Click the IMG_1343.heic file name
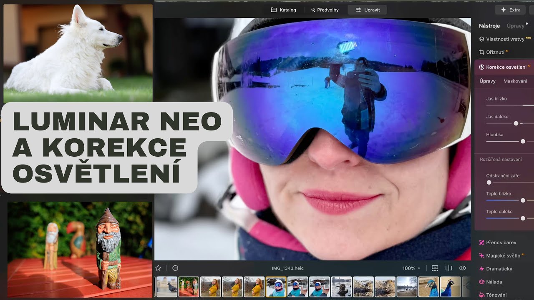 pos(289,268)
